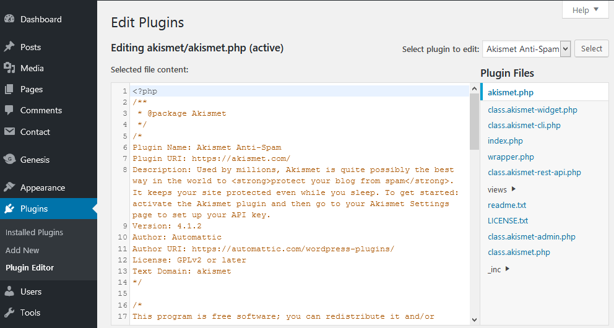Open Add New plugins submenu item

point(22,250)
